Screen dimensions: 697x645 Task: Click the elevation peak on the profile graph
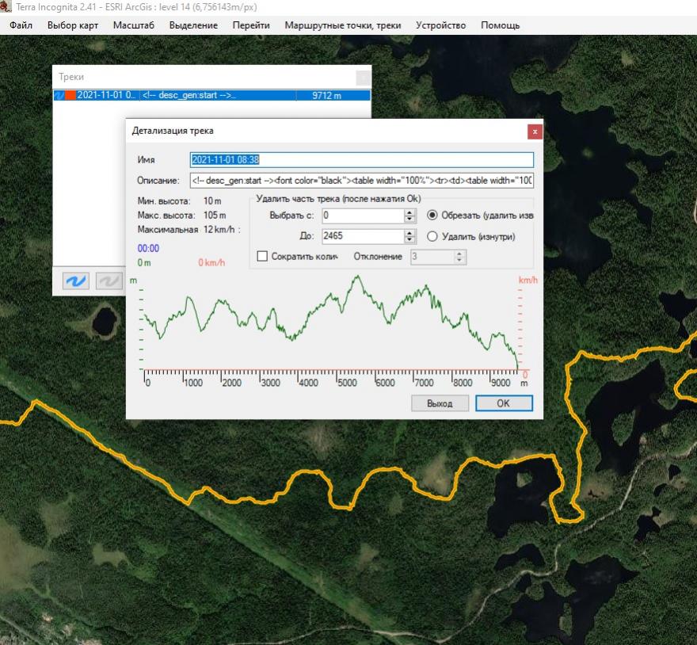[358, 277]
